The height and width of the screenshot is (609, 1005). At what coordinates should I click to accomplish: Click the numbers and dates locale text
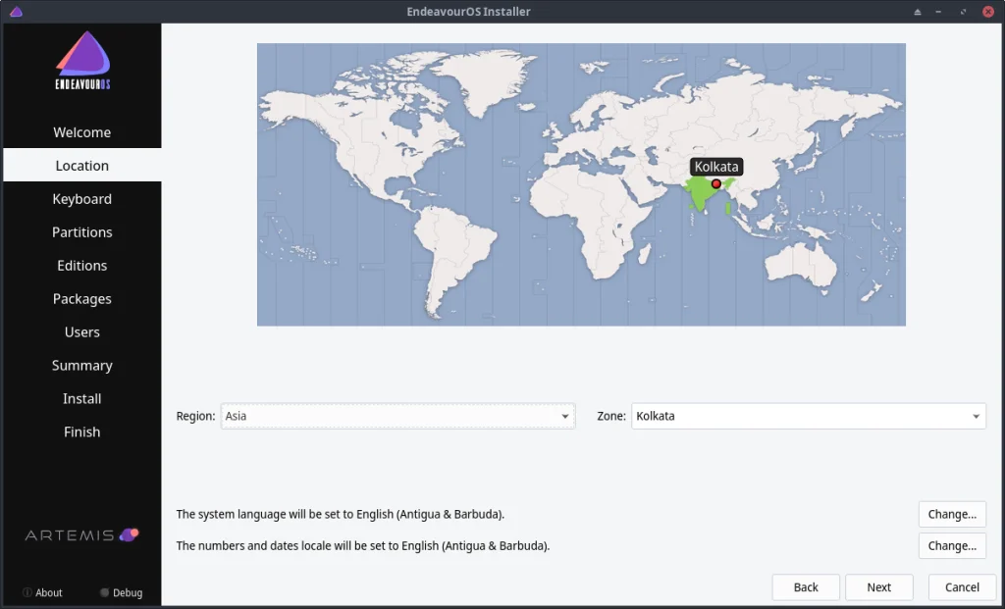(x=363, y=545)
